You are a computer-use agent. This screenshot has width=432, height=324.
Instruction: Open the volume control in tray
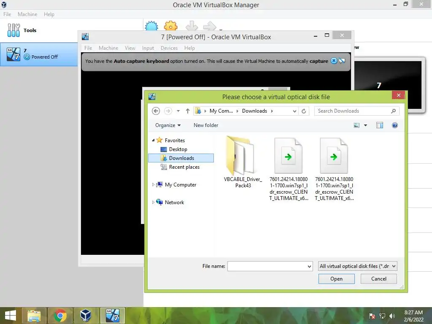tap(392, 316)
